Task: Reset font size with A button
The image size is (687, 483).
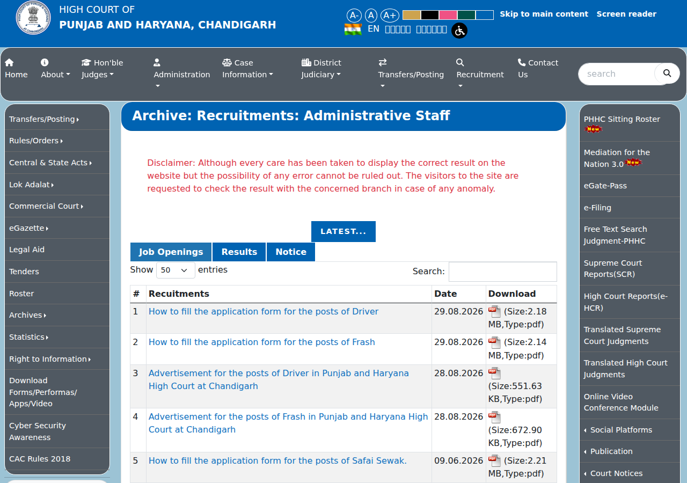Action: pos(371,15)
